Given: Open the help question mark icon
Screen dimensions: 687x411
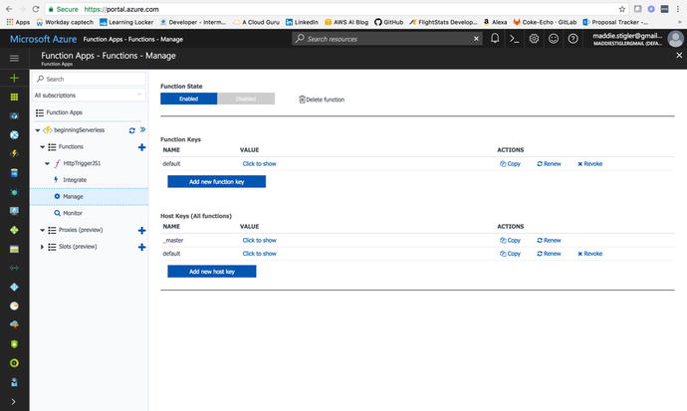Looking at the screenshot, I should [572, 39].
